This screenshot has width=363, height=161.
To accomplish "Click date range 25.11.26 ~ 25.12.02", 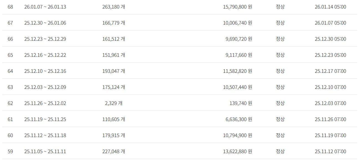I will (45, 103).
